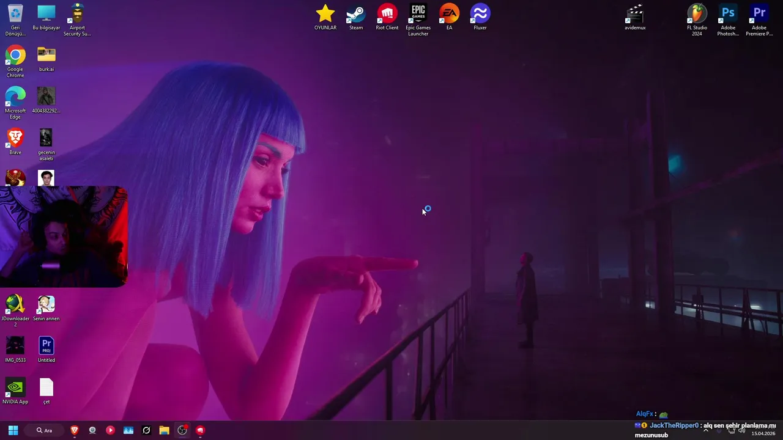Open Senin annen desktop shortcut
Viewport: 783px width, 440px height.
[46, 308]
